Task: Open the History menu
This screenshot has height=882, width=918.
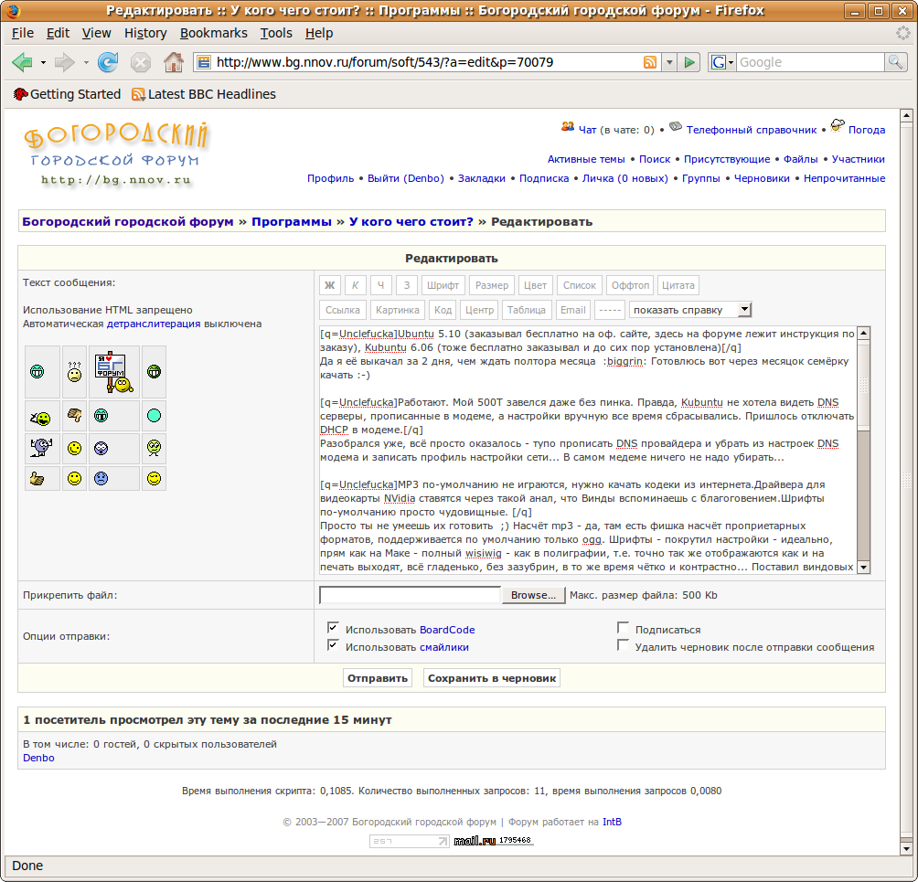Action: coord(145,33)
